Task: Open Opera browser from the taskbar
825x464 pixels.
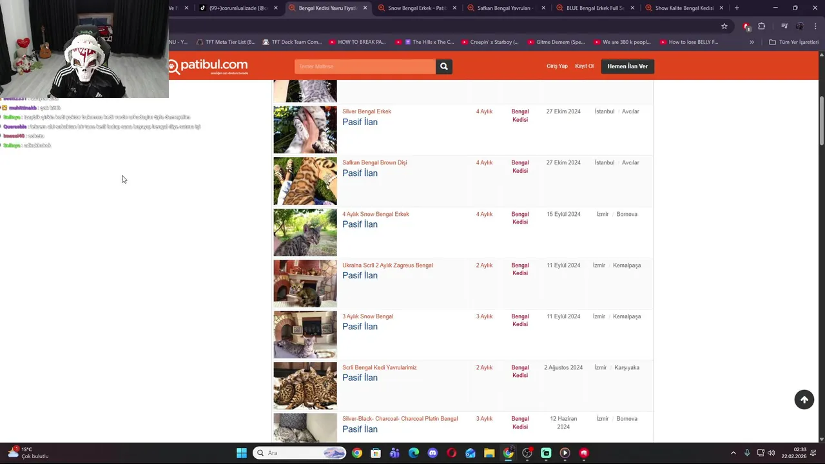Action: [451, 453]
